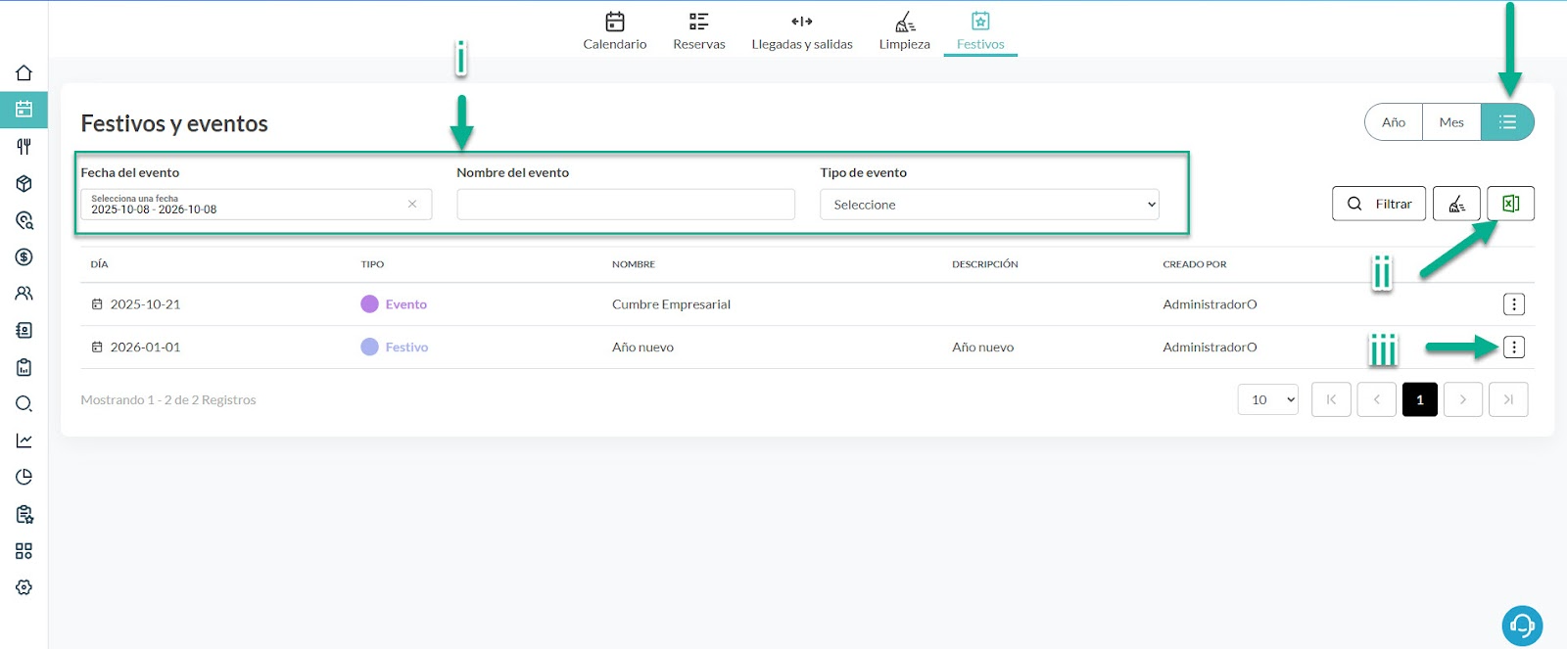
Task: Go to the Llegadas y salidas tab
Action: pos(802,31)
